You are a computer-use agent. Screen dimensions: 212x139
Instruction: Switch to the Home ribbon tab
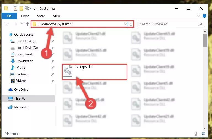point(25,16)
